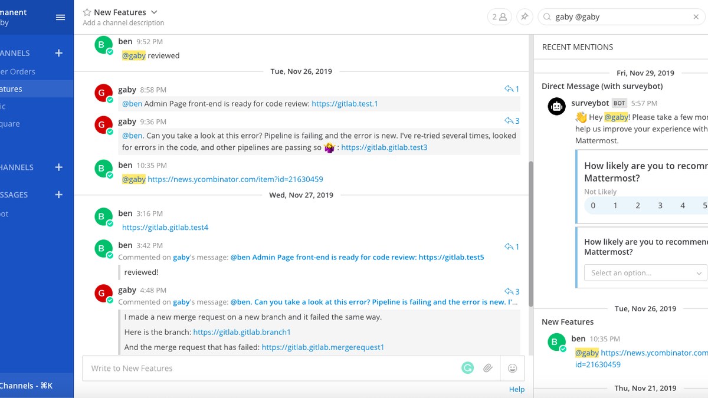Add a new direct message with plus
This screenshot has height=398, width=708.
click(x=58, y=195)
